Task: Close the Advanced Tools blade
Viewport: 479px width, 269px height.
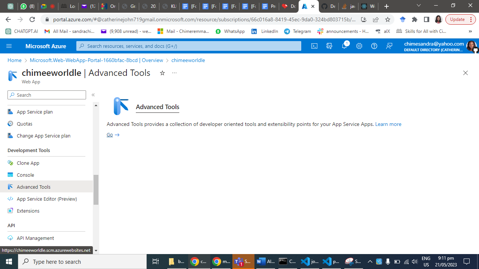Action: tap(466, 73)
